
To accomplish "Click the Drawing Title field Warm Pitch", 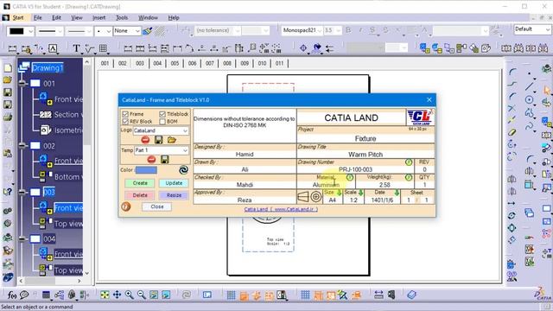I will [365, 154].
